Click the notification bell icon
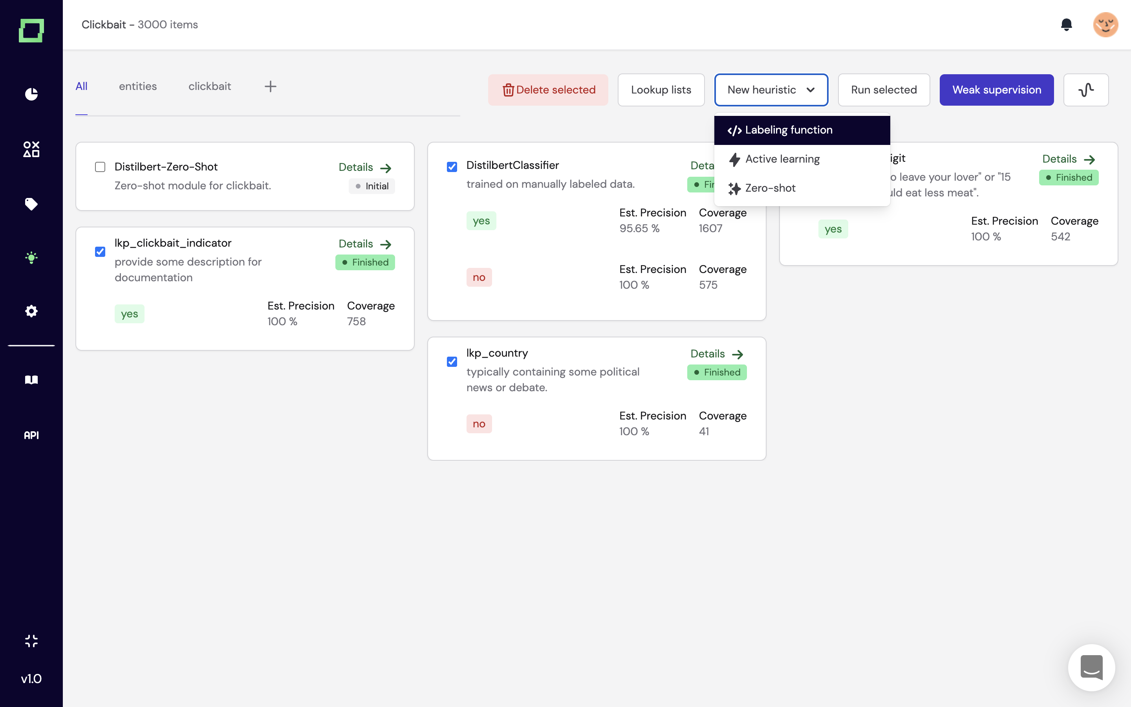The image size is (1131, 707). tap(1066, 25)
